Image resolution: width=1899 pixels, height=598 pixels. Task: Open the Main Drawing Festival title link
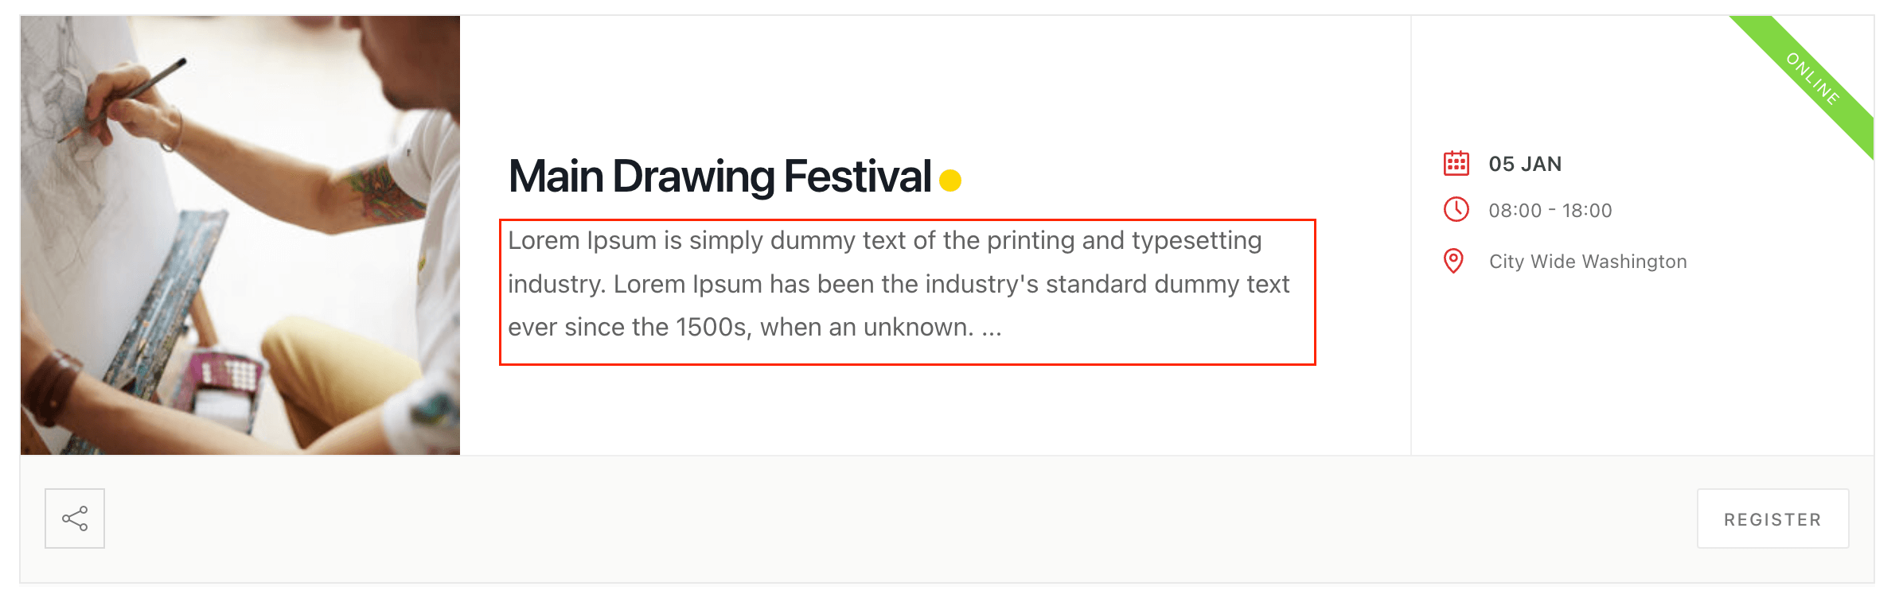719,177
